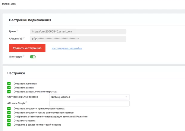The height and width of the screenshot is (131, 185).
Task: Select the API ключ V3 field
Action: (78, 39)
